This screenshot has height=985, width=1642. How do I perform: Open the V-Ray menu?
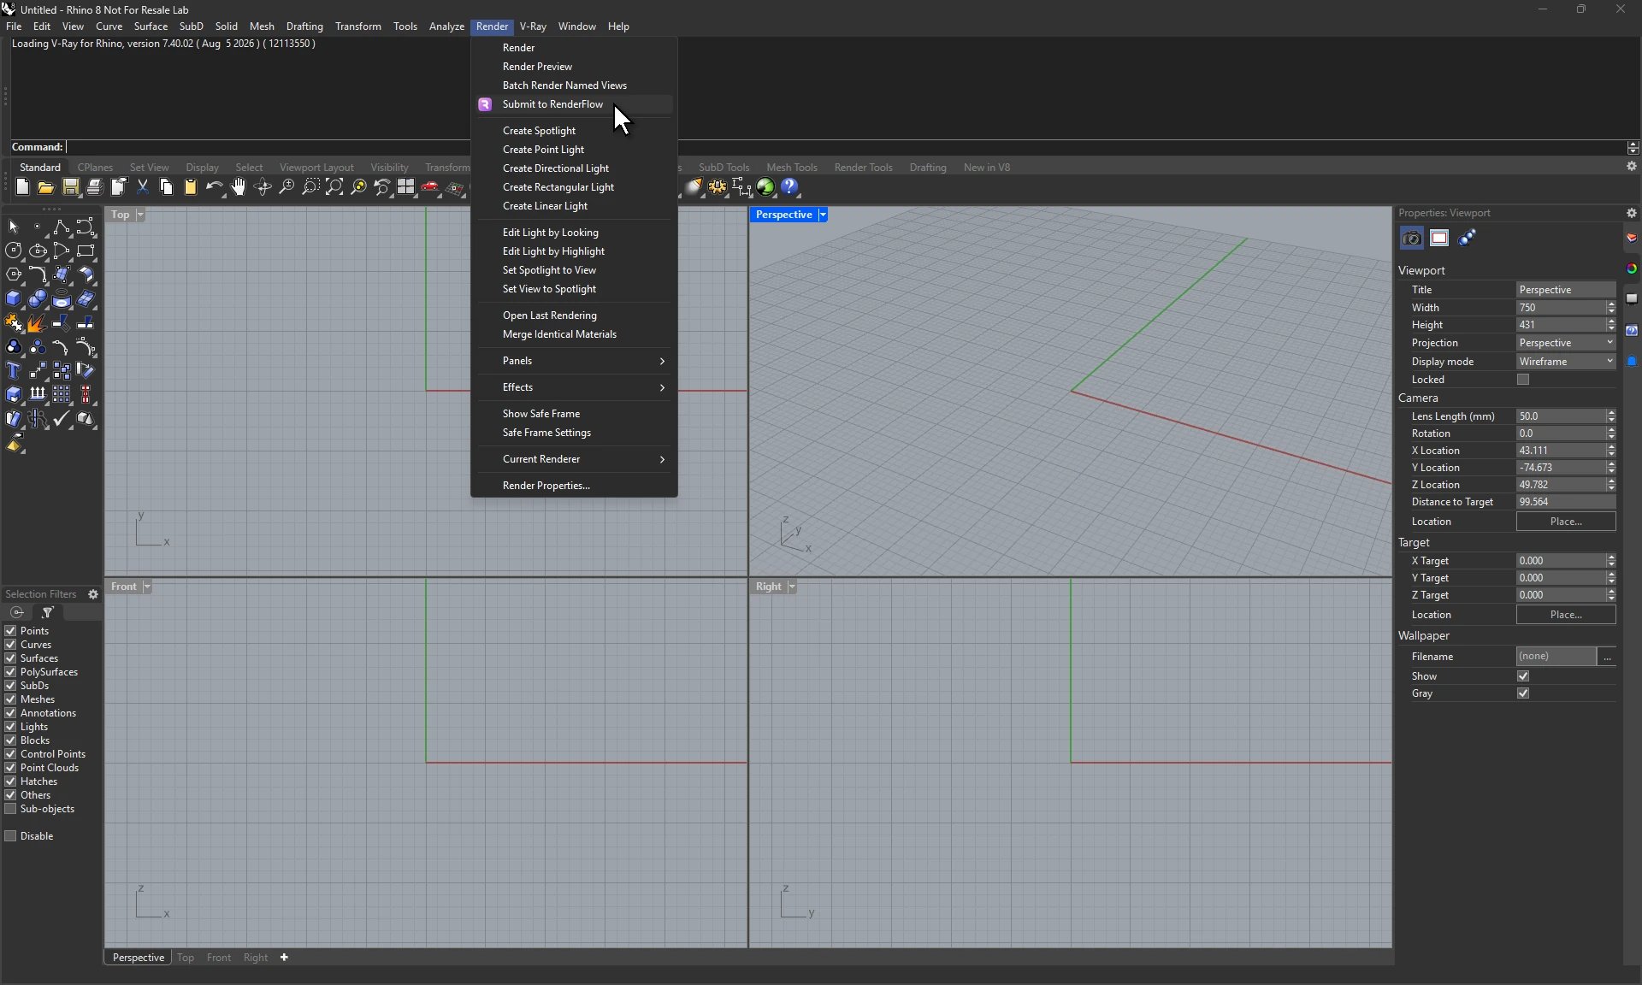pyautogui.click(x=533, y=27)
